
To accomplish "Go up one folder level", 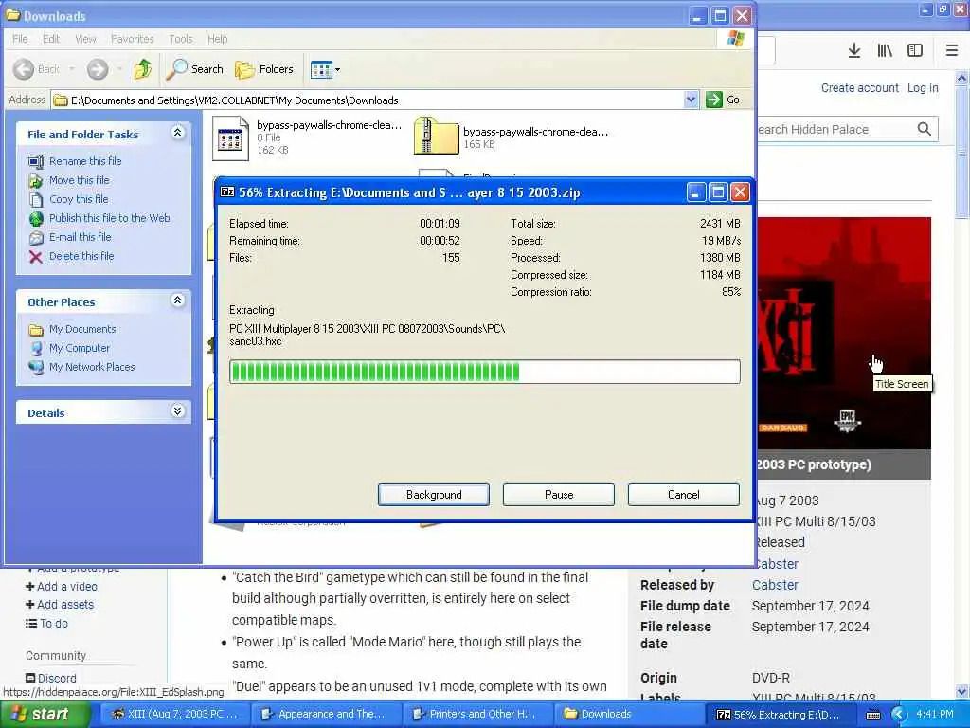I will pos(143,69).
